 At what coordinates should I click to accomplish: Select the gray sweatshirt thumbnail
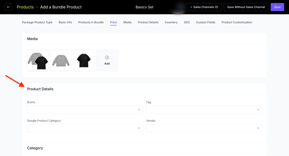pyautogui.click(x=61, y=60)
